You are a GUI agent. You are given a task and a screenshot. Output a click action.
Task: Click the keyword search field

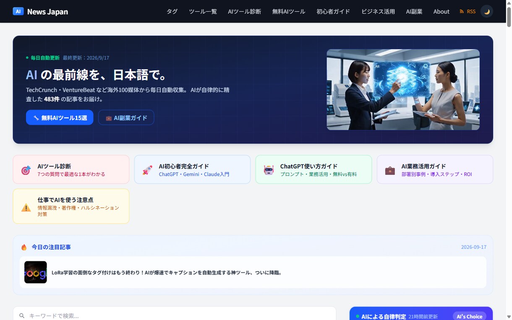pos(175,315)
